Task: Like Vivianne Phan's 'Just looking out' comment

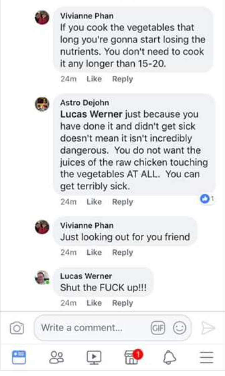Action: (94, 252)
